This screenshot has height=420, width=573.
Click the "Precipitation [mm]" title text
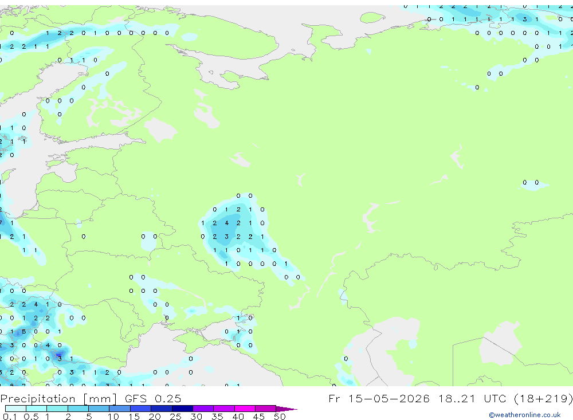coord(58,399)
